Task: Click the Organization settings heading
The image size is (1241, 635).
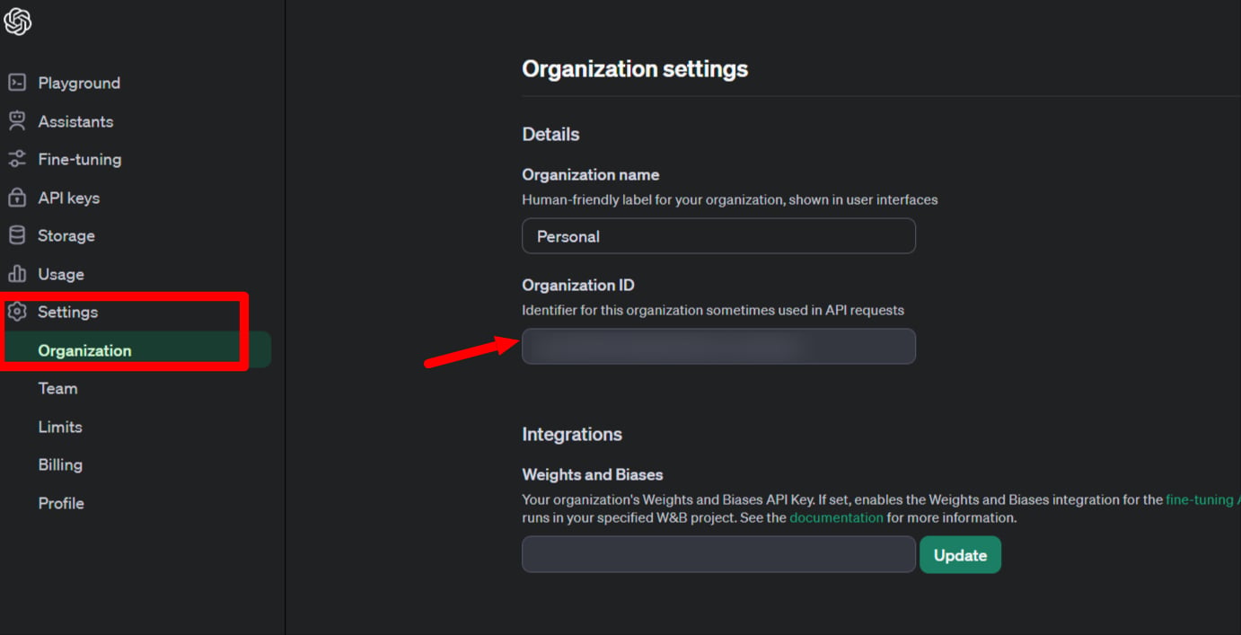Action: 635,69
